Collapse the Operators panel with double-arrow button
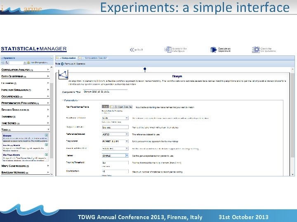 click(x=52, y=58)
